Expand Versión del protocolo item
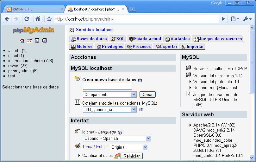Viewport: 256px width, 162px height. tap(190, 81)
